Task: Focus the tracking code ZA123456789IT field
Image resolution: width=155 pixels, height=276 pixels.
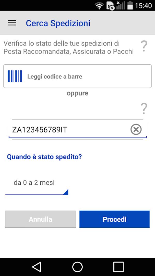Action: 67,130
